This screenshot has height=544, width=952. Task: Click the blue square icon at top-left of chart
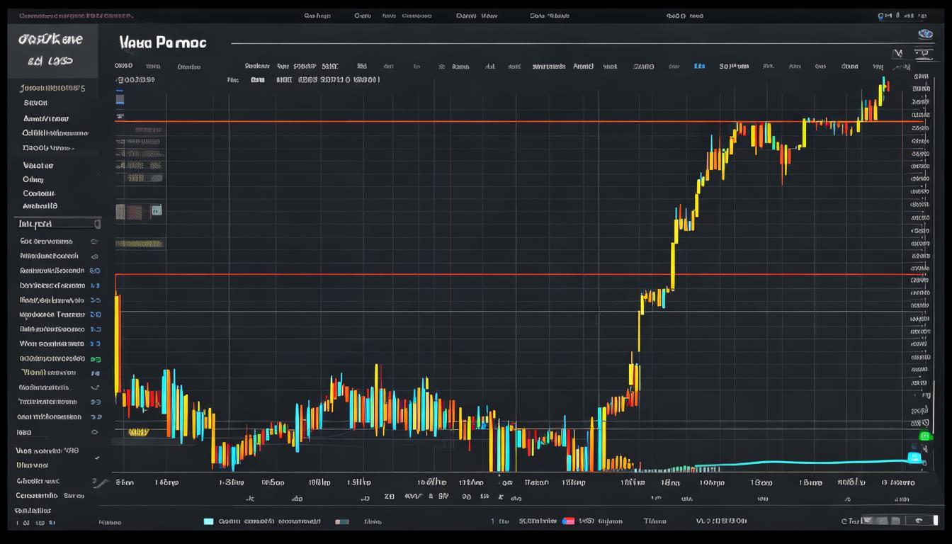point(120,98)
